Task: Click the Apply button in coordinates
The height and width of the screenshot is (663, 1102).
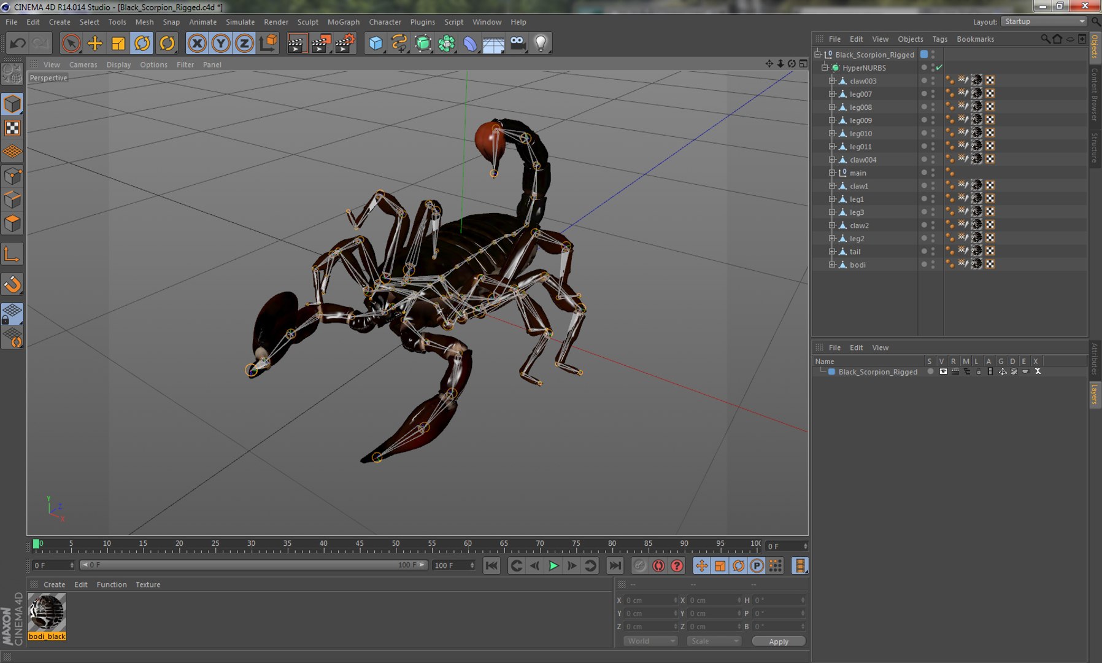Action: tap(779, 641)
